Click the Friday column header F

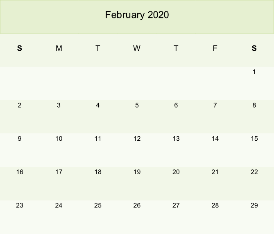215,48
